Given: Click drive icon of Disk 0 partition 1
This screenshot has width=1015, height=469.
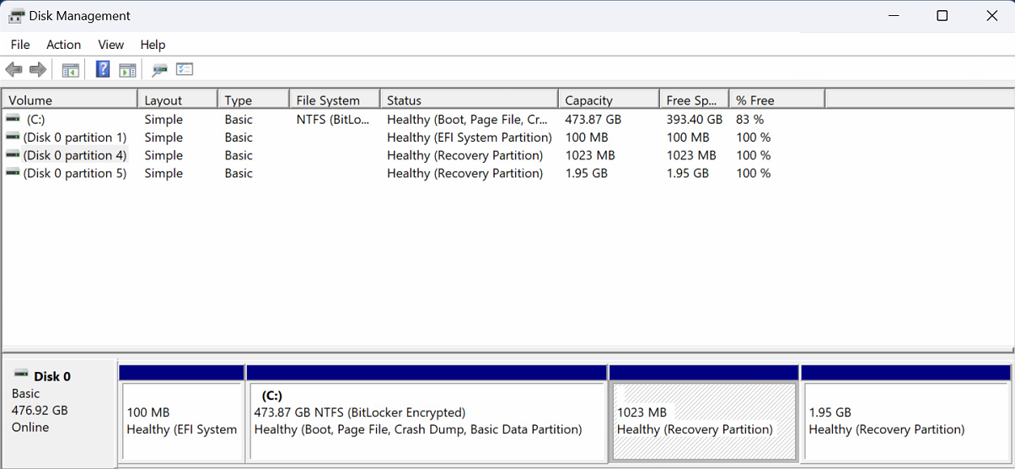Looking at the screenshot, I should click(x=13, y=137).
